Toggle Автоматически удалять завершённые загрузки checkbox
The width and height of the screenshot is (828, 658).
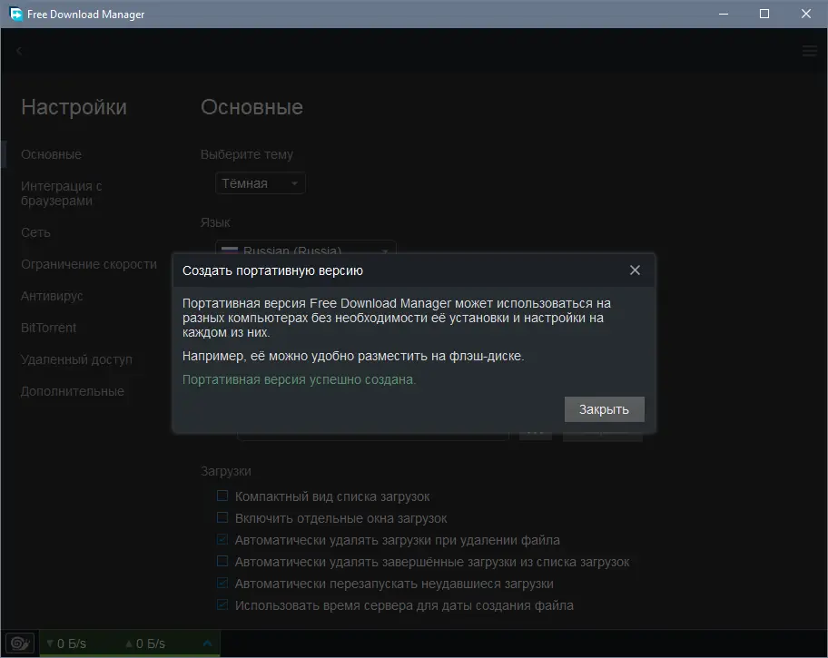click(x=222, y=561)
